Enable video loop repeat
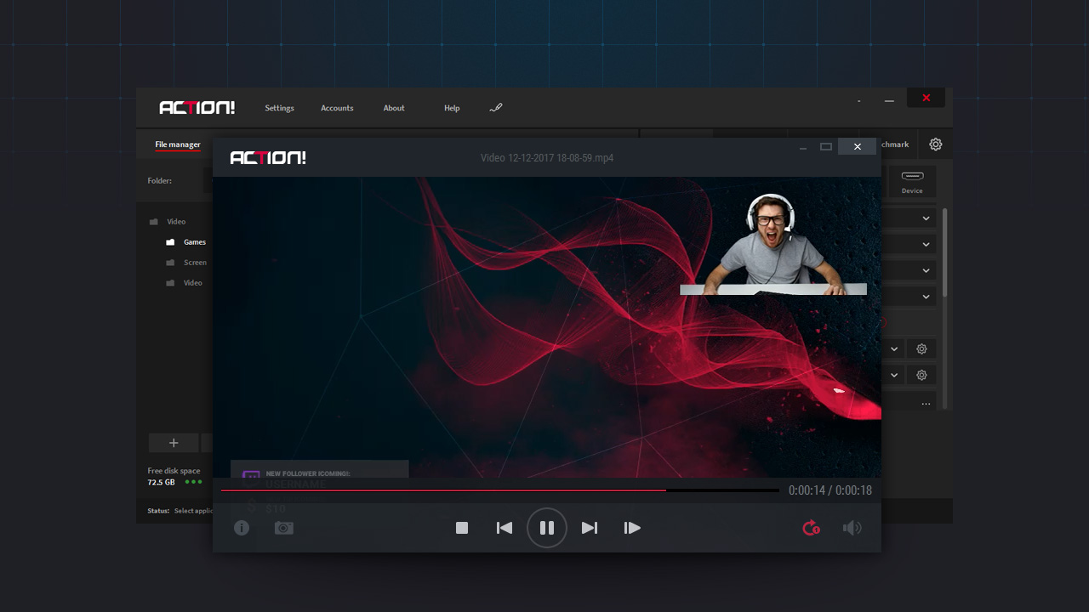The width and height of the screenshot is (1089, 612). pos(811,528)
